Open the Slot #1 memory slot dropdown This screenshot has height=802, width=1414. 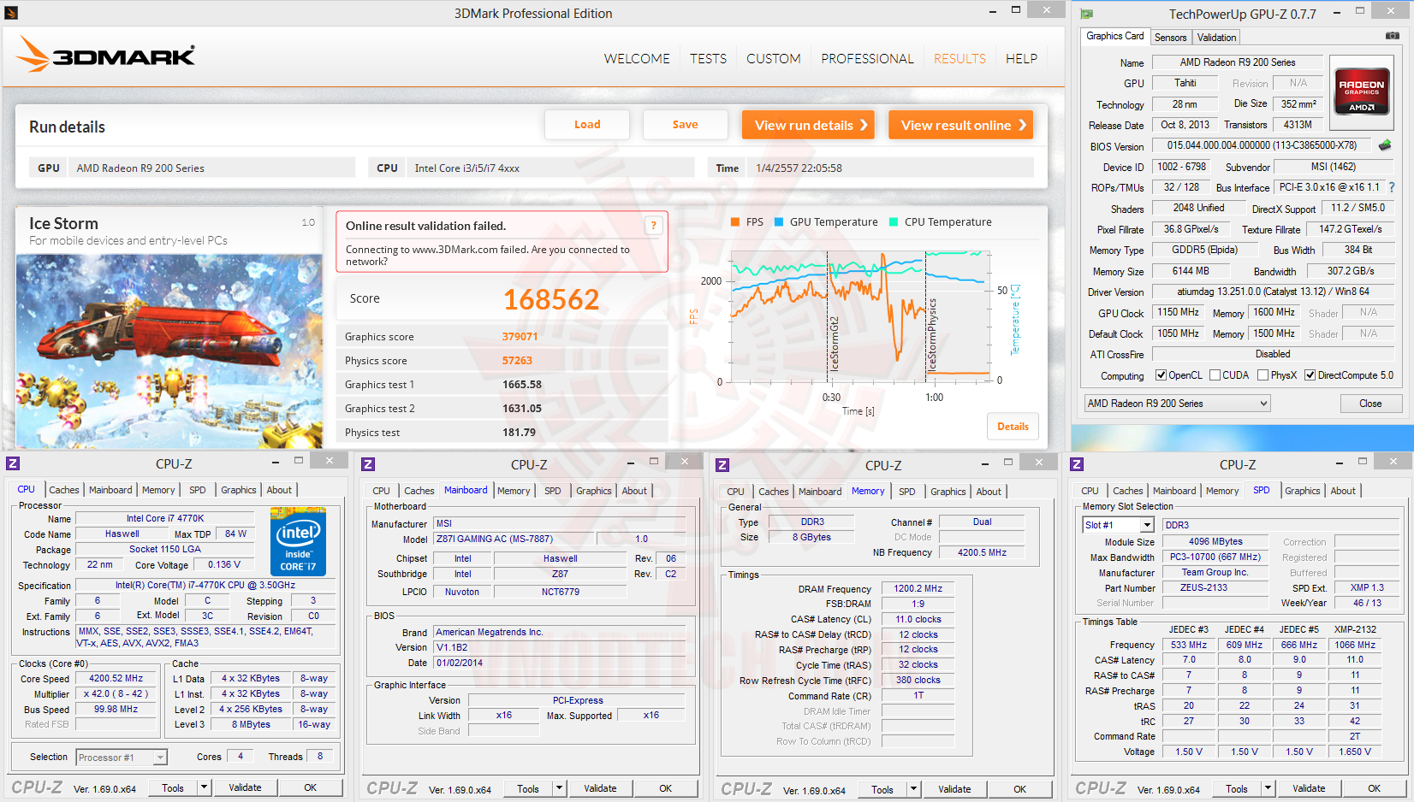(x=1119, y=525)
